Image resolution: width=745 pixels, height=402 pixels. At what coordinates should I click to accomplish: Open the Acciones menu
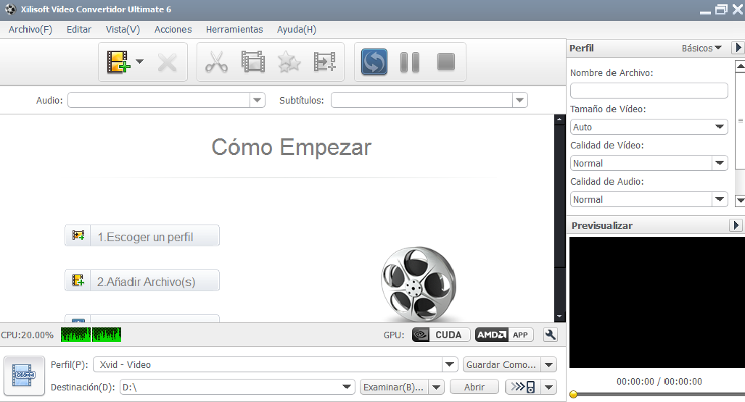[173, 30]
